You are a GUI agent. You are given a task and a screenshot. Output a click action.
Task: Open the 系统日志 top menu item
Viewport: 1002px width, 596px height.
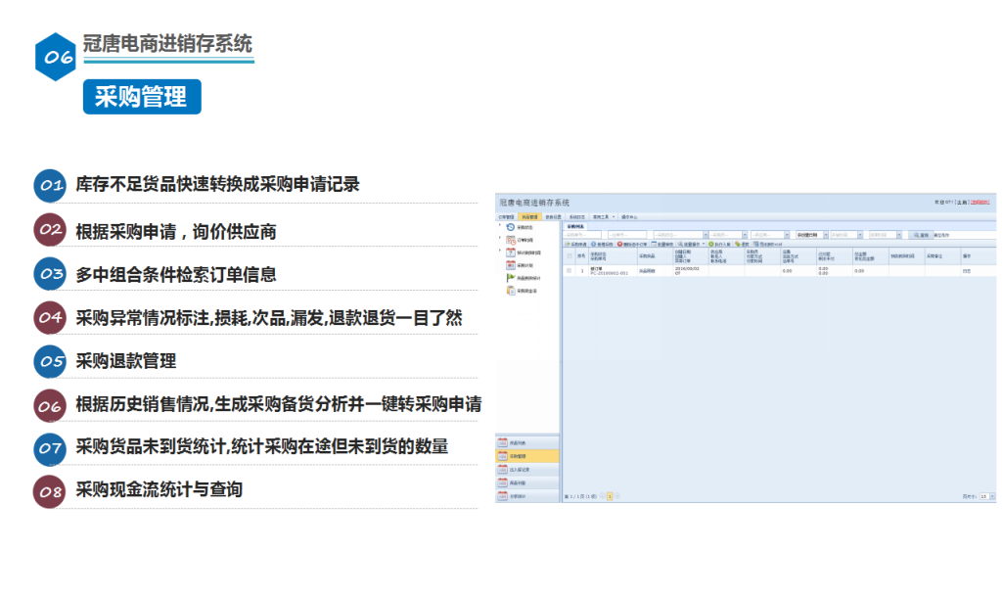pyautogui.click(x=576, y=216)
